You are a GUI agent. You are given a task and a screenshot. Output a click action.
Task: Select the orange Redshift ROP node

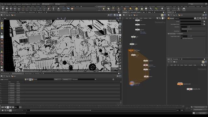pyautogui.click(x=180, y=84)
